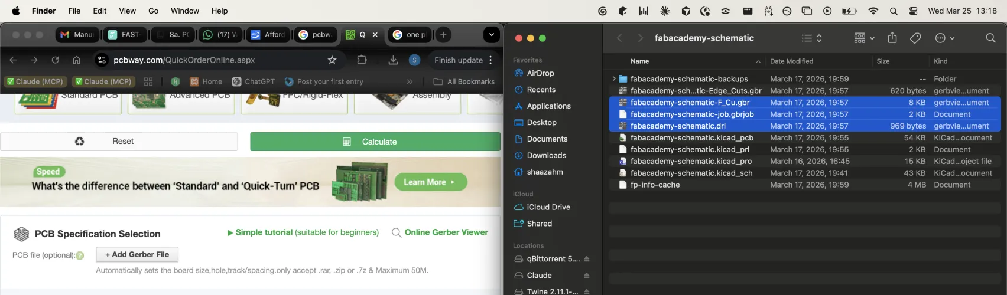Image resolution: width=1007 pixels, height=295 pixels.
Task: Change Finder list view style selector
Action: (x=811, y=38)
